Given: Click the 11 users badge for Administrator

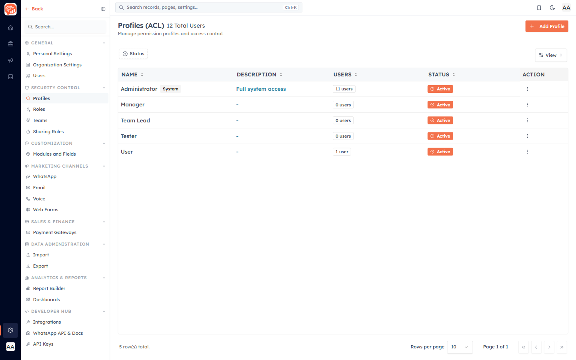Looking at the screenshot, I should (344, 89).
